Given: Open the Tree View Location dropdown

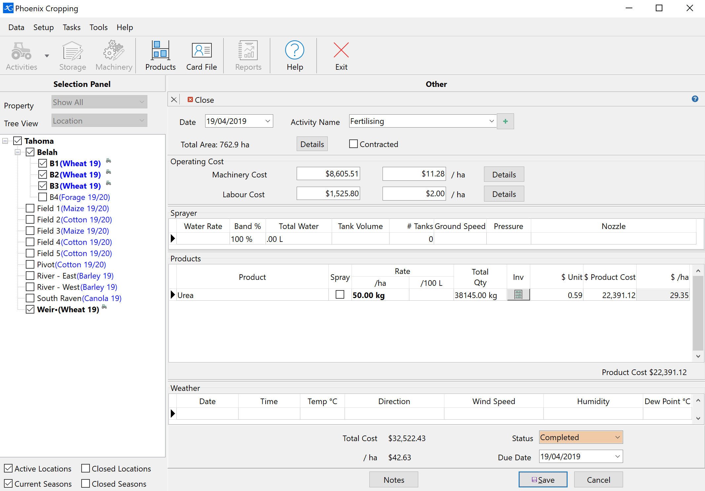Looking at the screenshot, I should coord(99,121).
